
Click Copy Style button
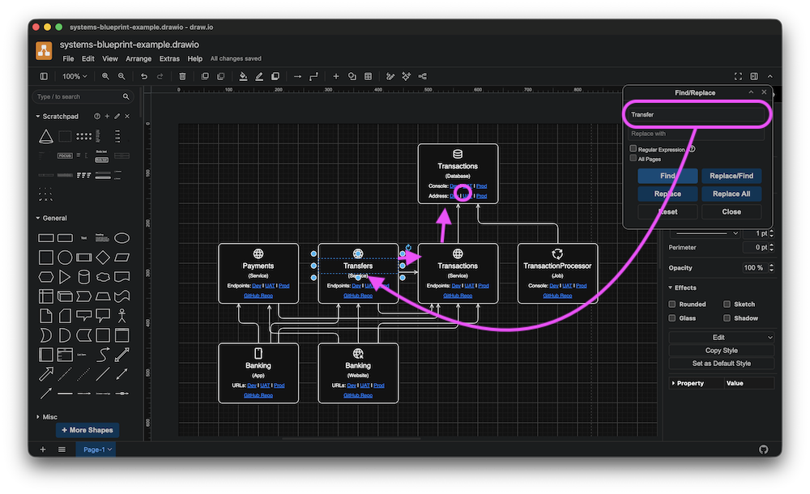point(721,351)
